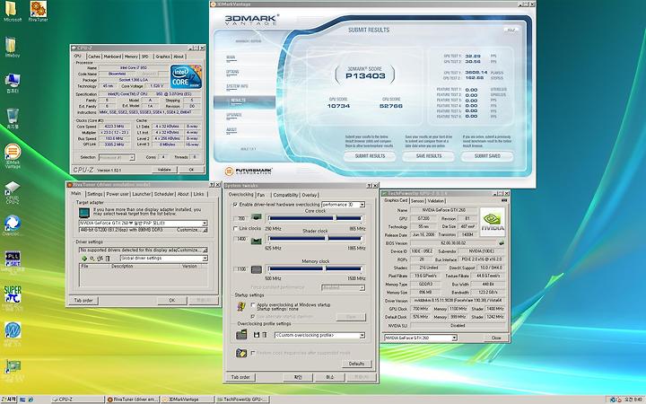Click the core clock 700 value field
This screenshot has height=404, width=646.
coord(241,218)
